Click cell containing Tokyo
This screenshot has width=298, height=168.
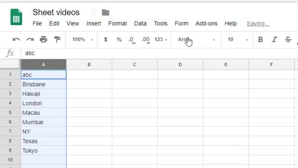click(43, 150)
